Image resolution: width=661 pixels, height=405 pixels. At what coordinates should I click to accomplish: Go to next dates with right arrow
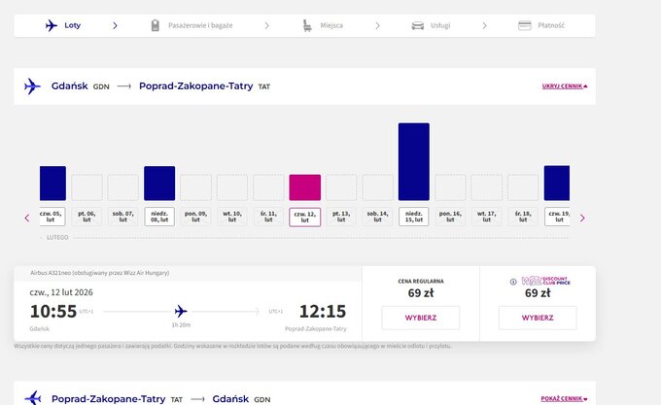582,218
